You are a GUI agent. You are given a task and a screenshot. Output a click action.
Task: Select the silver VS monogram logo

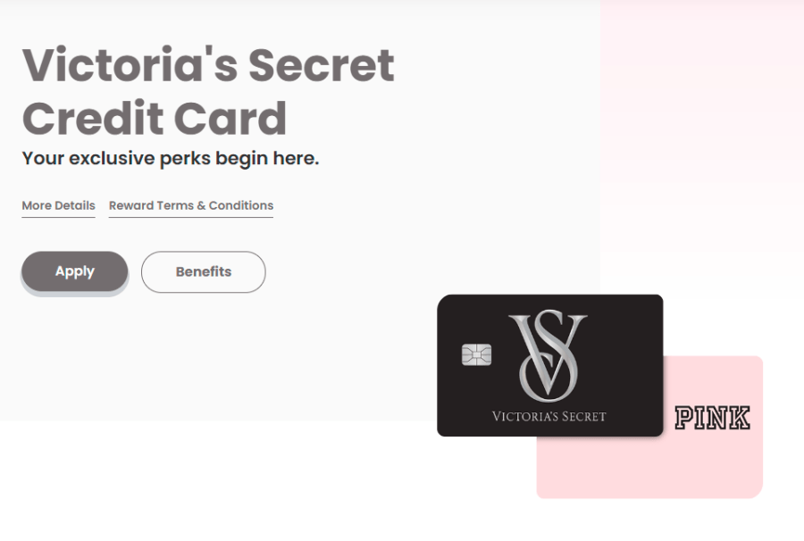549,354
